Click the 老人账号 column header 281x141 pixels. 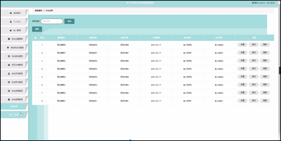coord(188,38)
